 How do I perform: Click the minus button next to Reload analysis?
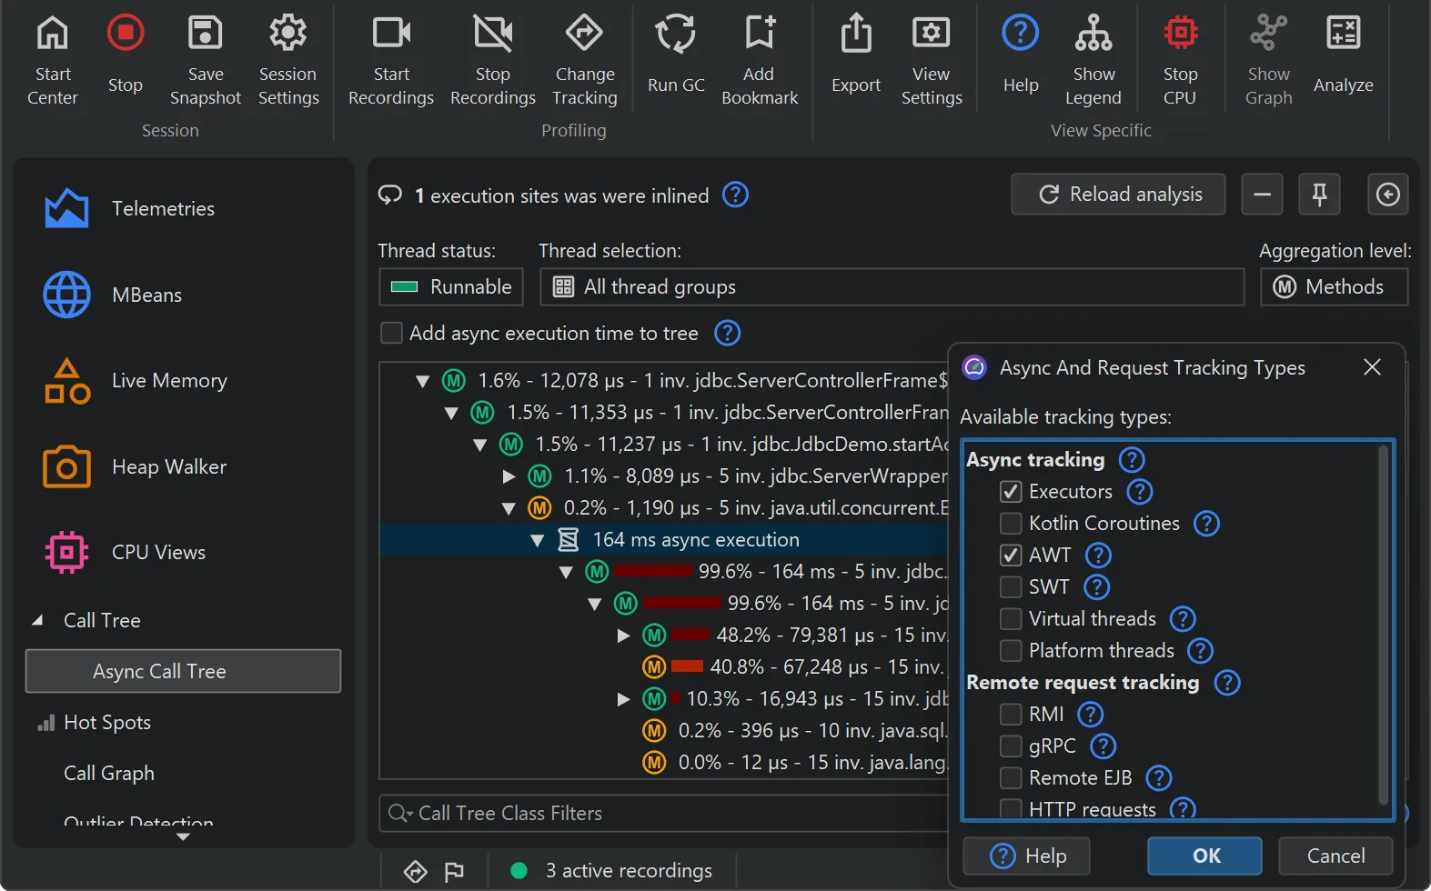[1263, 194]
